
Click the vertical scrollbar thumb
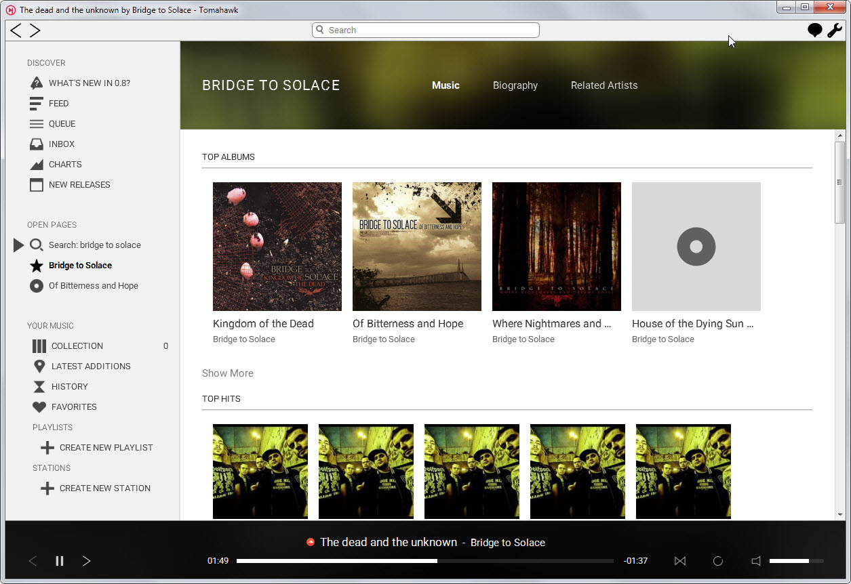pyautogui.click(x=840, y=182)
